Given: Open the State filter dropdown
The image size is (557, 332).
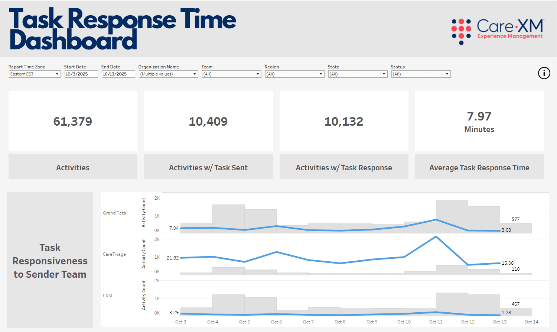Looking at the screenshot, I should pos(358,74).
